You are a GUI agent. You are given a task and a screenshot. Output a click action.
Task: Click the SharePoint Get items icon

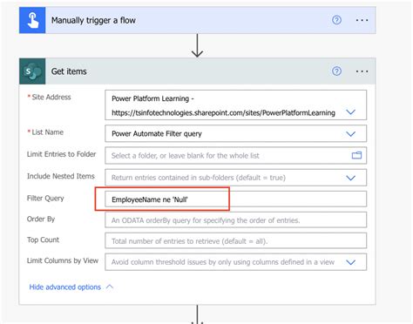pyautogui.click(x=32, y=71)
